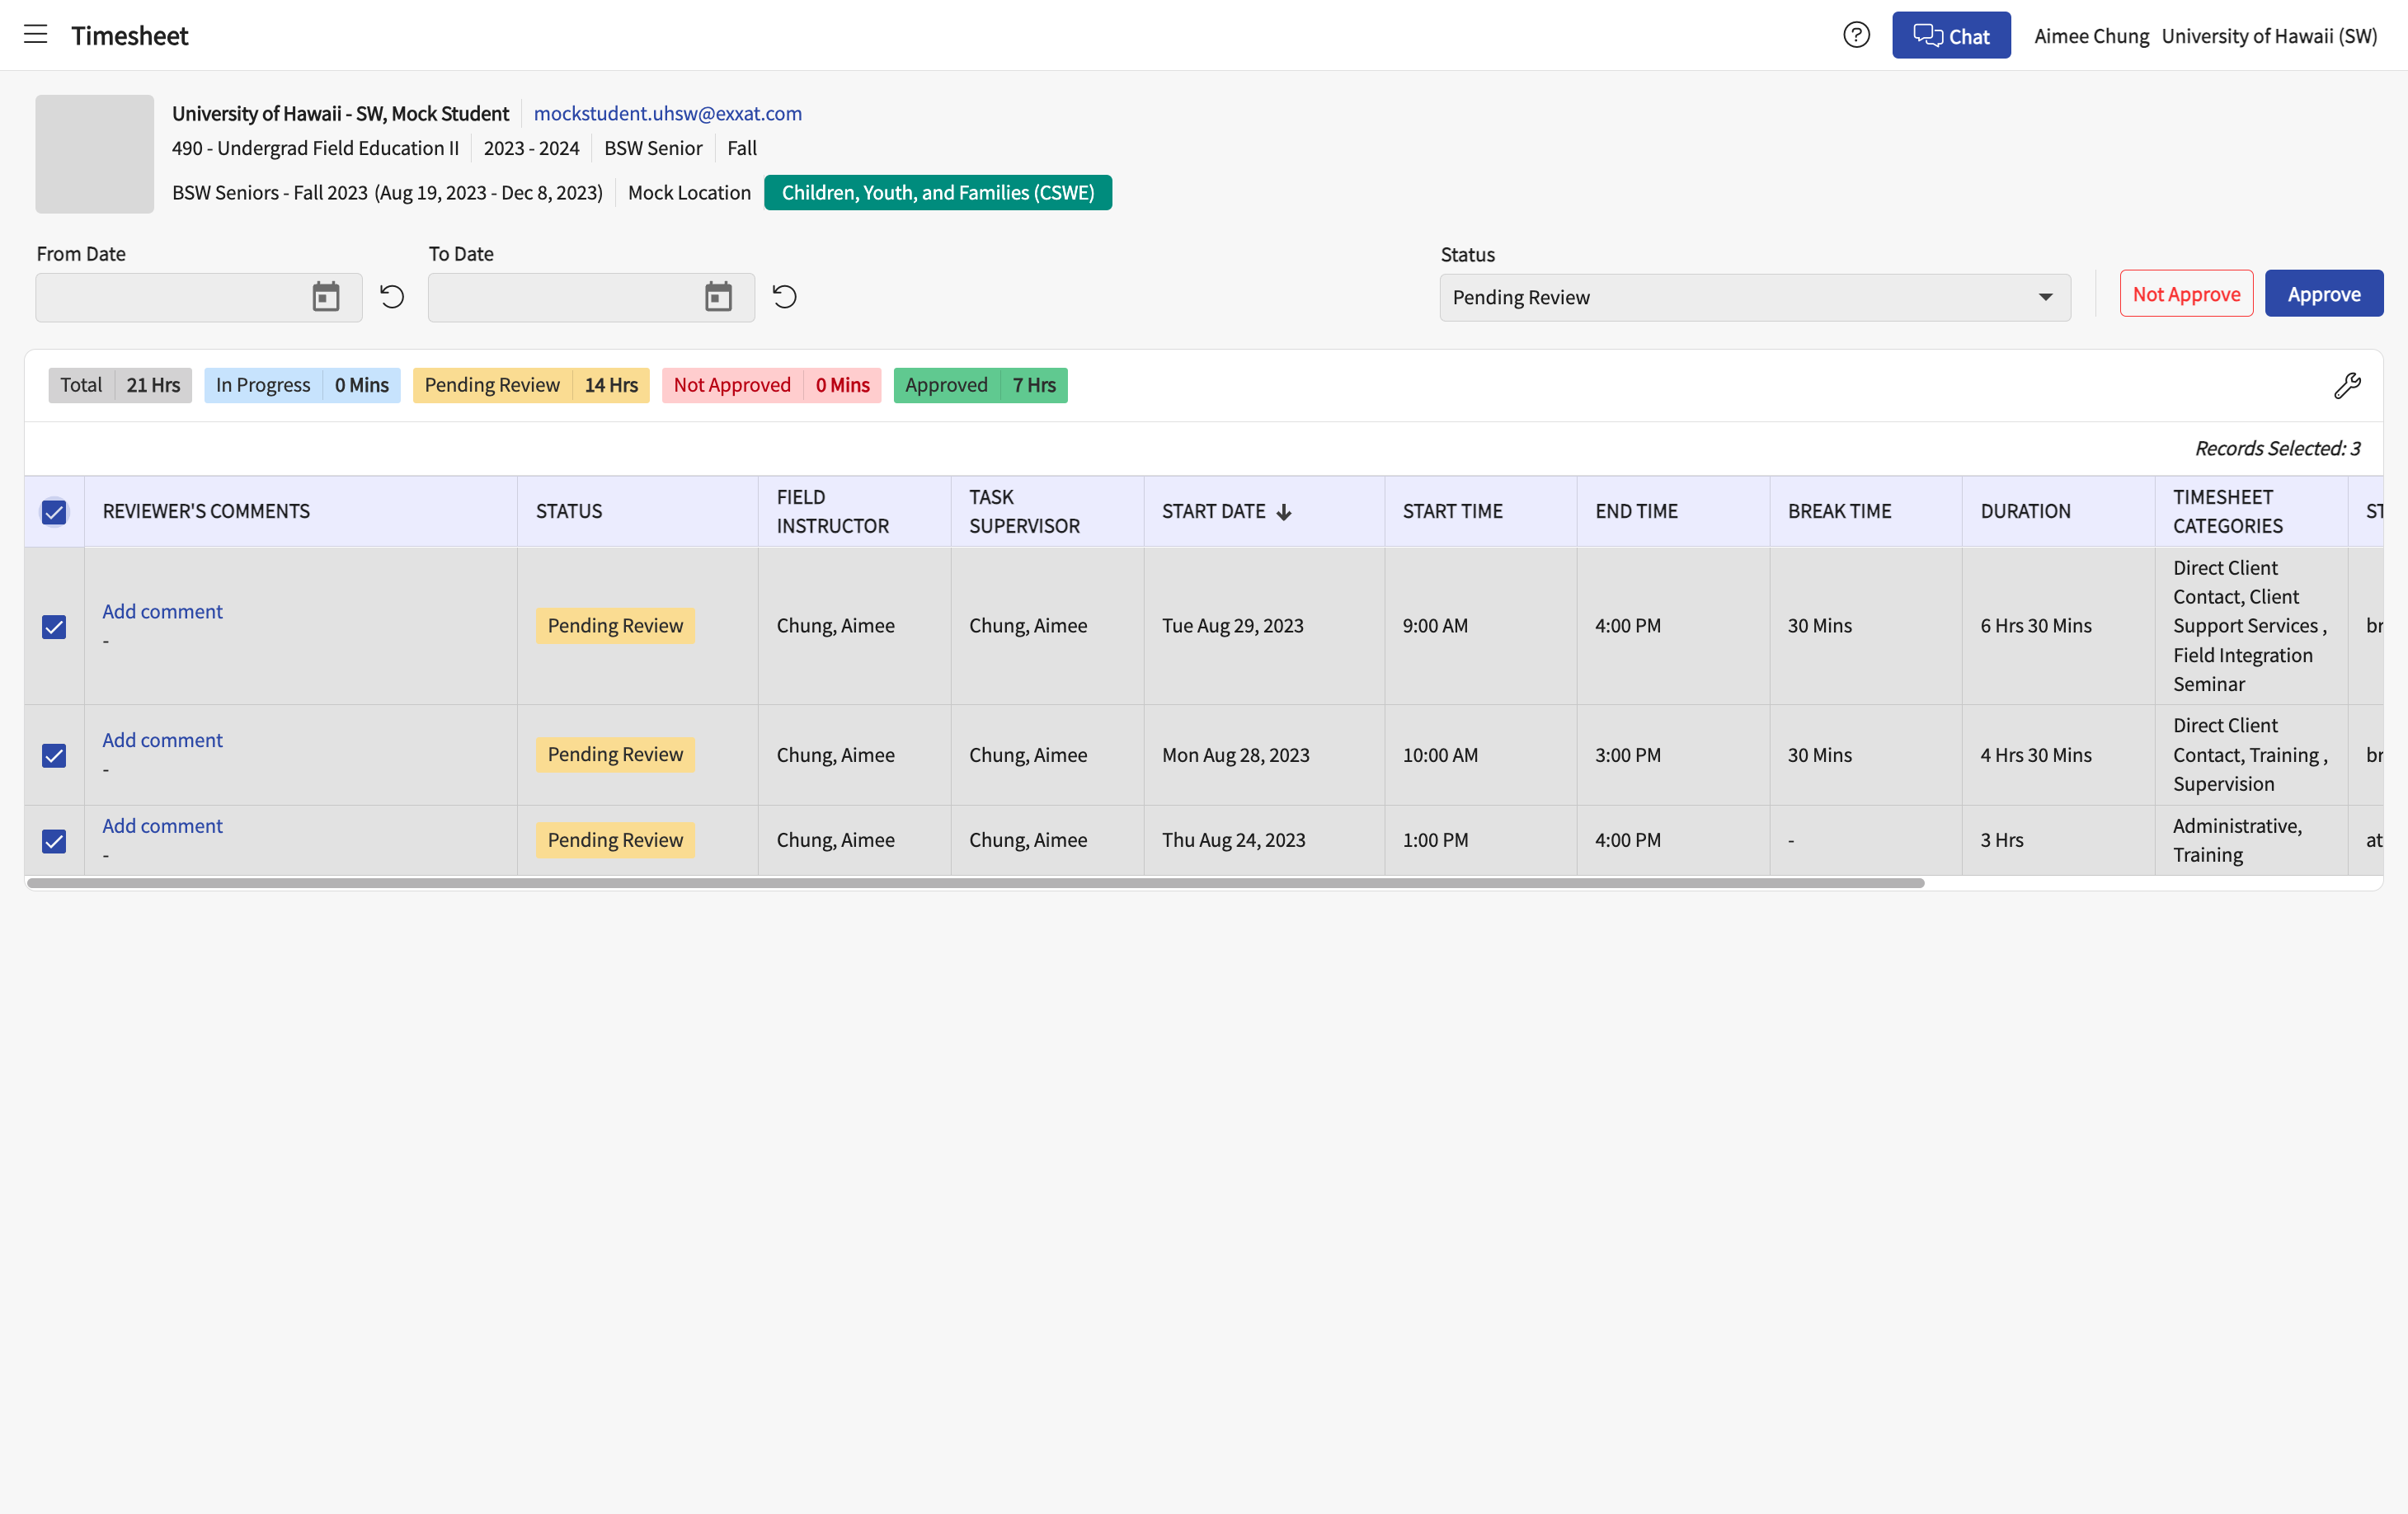Screen dimensions: 2408x1514
Task: Select the Pending Review 14 Hrs chip
Action: tap(531, 385)
